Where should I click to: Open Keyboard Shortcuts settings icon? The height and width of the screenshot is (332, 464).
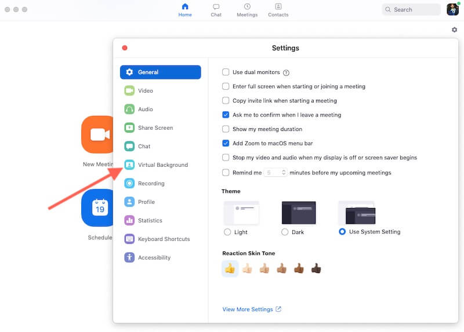[x=129, y=239]
